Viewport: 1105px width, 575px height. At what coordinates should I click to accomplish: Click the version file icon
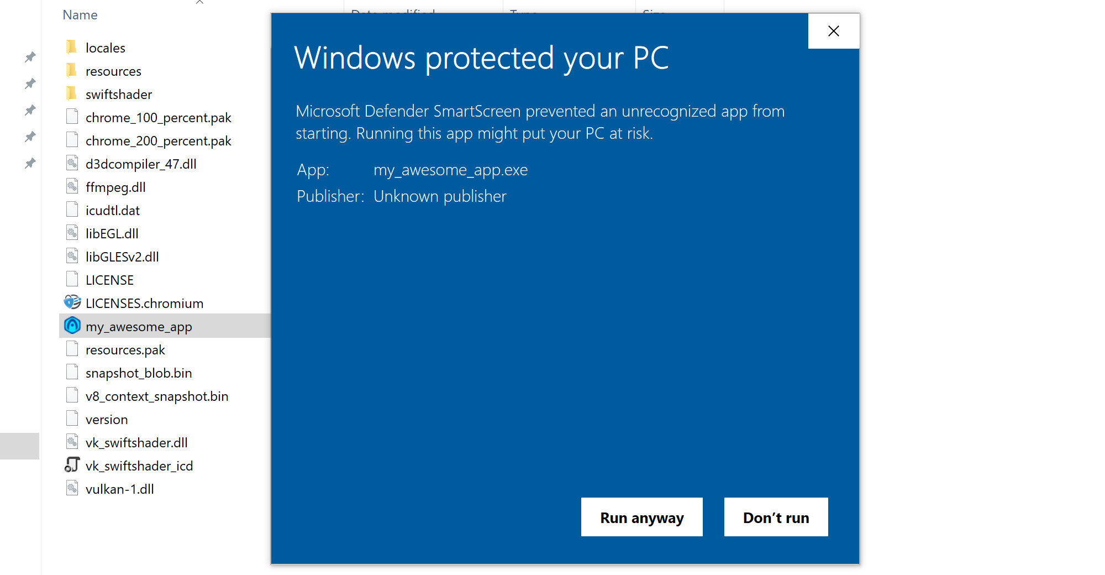pyautogui.click(x=72, y=419)
